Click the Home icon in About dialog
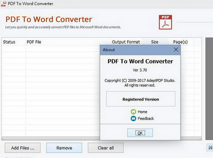 (133, 112)
